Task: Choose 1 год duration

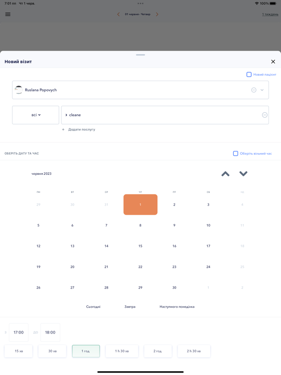Action: [x=86, y=351]
